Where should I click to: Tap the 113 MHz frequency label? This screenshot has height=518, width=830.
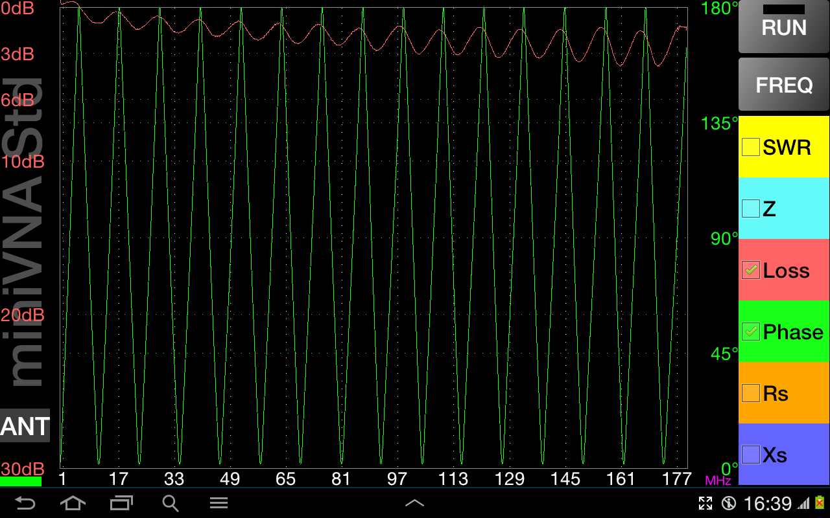[453, 479]
